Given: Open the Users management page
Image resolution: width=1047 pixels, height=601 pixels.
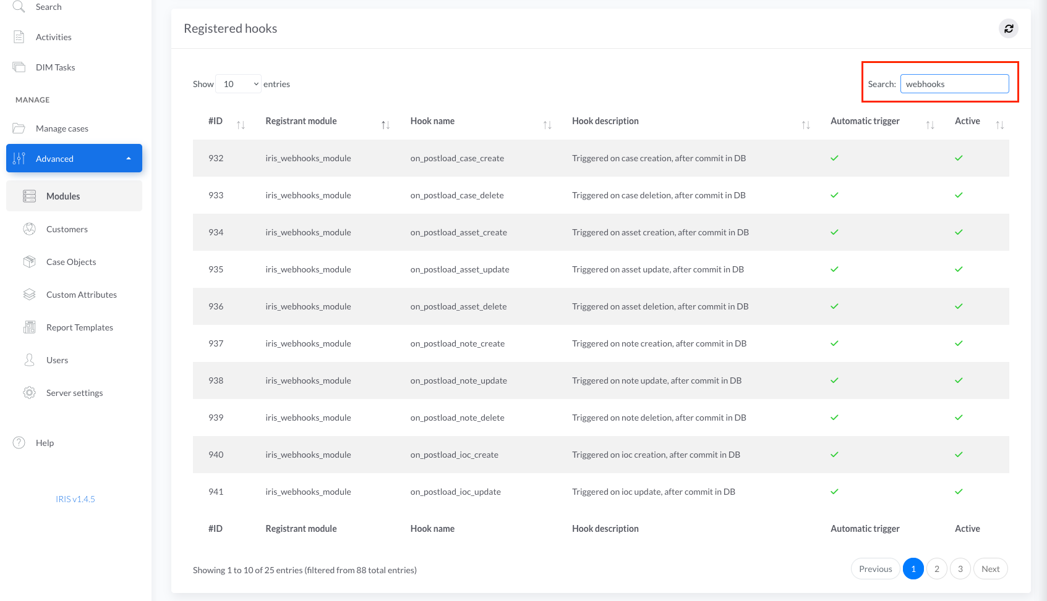Looking at the screenshot, I should click(x=57, y=360).
